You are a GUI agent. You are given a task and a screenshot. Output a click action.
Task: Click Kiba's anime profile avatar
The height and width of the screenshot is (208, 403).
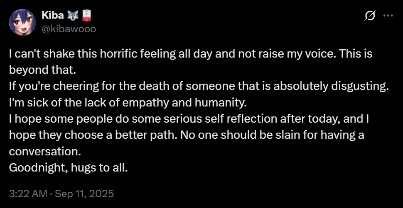coord(22,22)
